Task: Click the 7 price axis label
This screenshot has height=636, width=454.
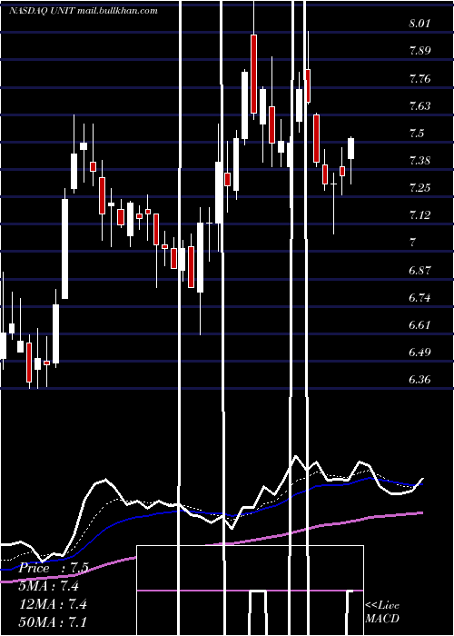Action: click(412, 243)
